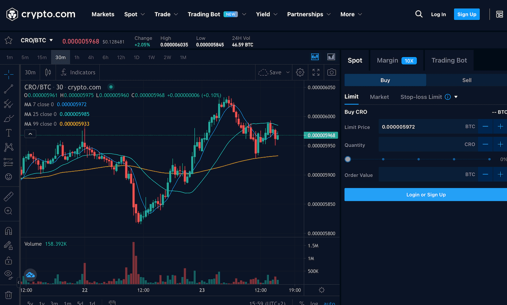Viewport: 507px width, 305px height.
Task: Select the Buy side toggle
Action: 385,80
